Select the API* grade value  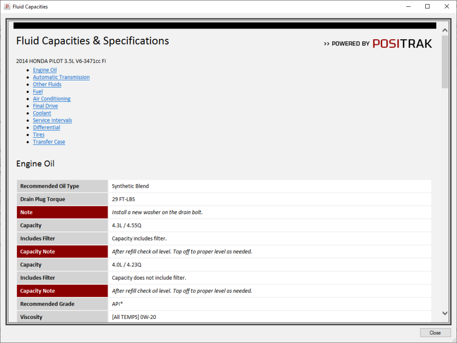[117, 304]
